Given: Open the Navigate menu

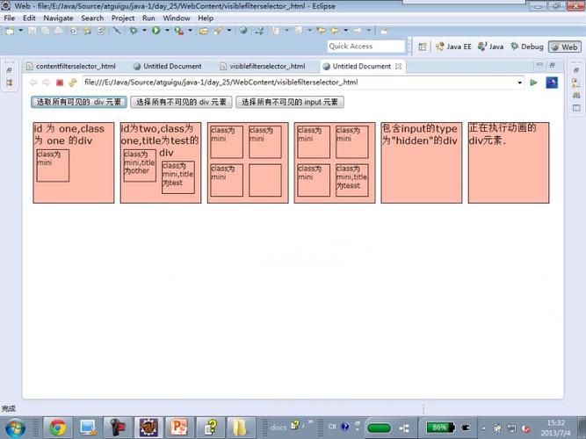Looking at the screenshot, I should point(58,18).
